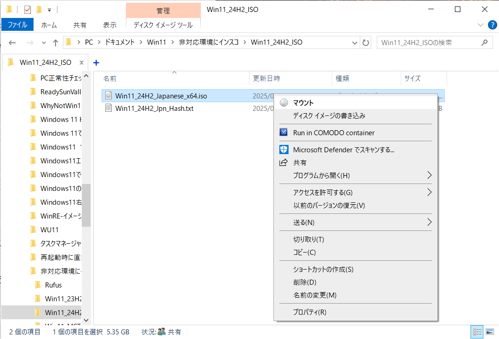Open the ファイル menu
This screenshot has width=499, height=339.
point(17,25)
